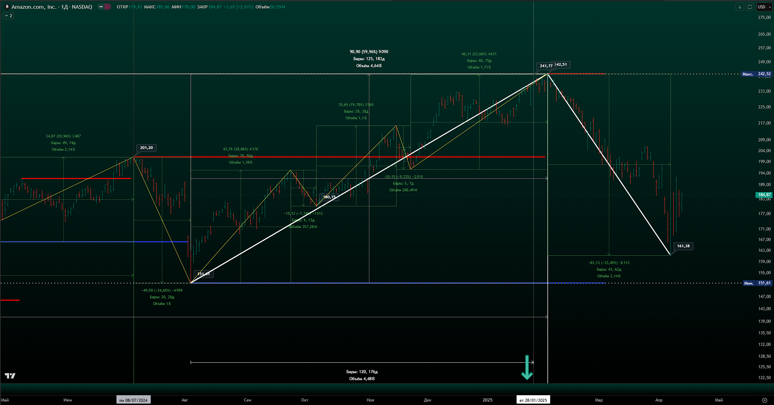
Task: Click the +3,65 (+2,01%) change value
Action: [x=239, y=7]
